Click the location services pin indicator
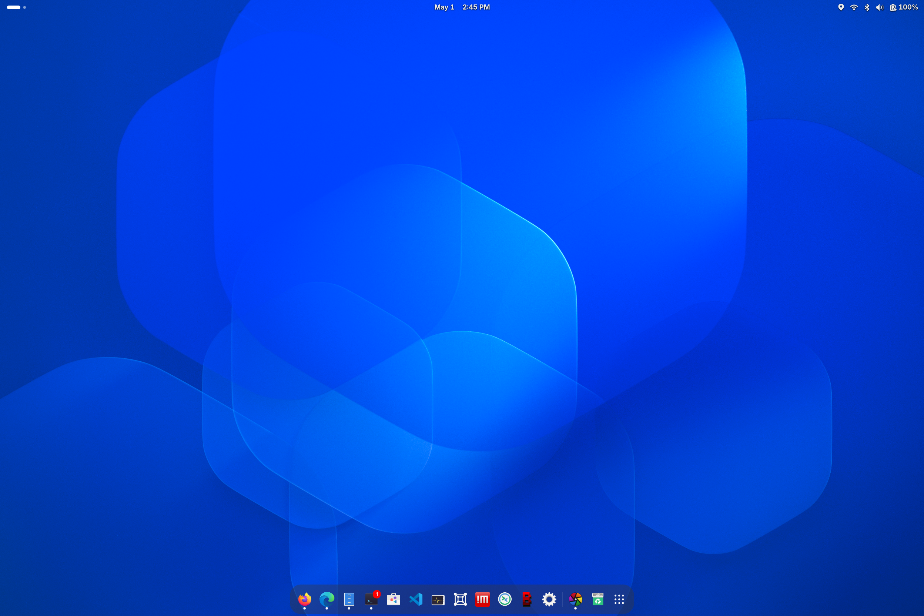924x616 pixels. 841,7
